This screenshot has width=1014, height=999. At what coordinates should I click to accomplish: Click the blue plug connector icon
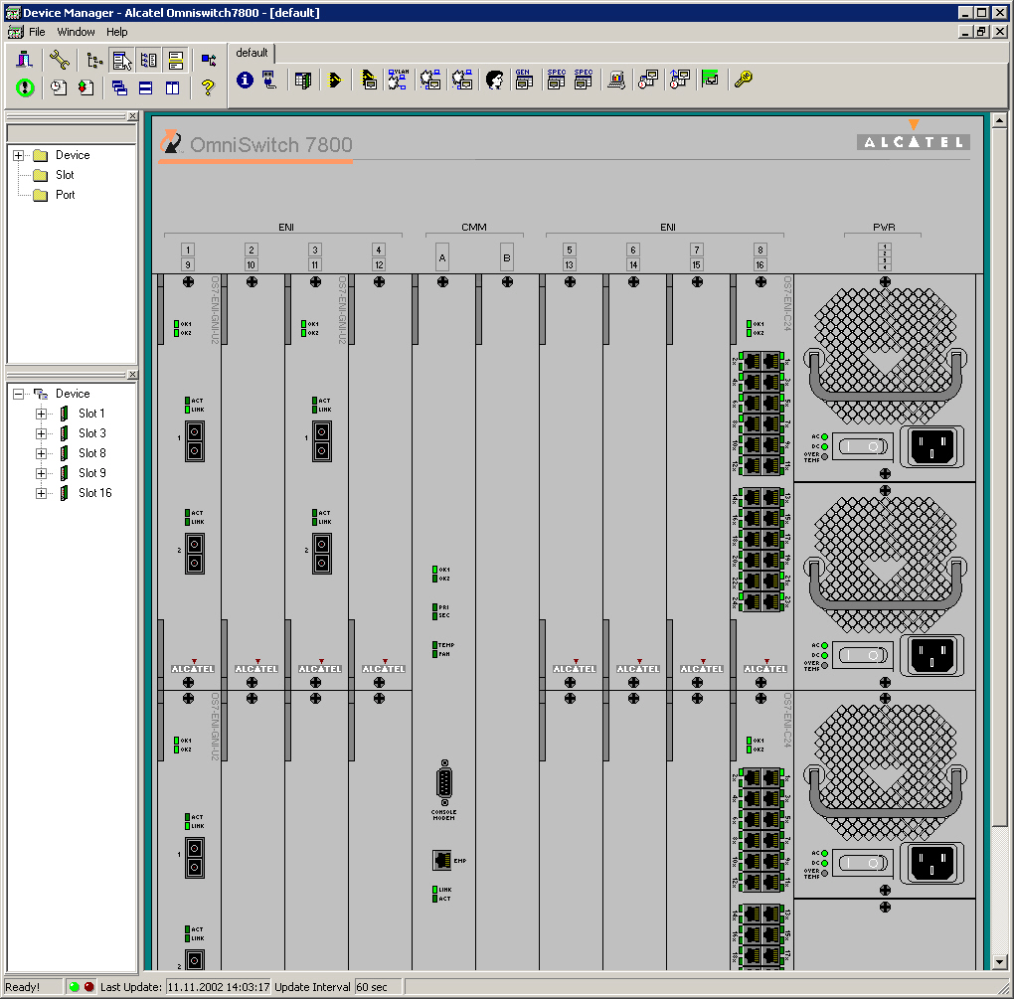[x=269, y=80]
